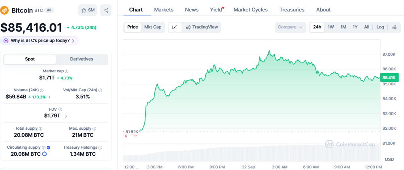Open the Market Cycles tab
This screenshot has height=170, width=404.
pos(251,10)
